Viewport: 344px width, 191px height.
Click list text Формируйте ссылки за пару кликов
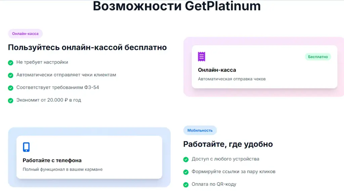point(233,172)
